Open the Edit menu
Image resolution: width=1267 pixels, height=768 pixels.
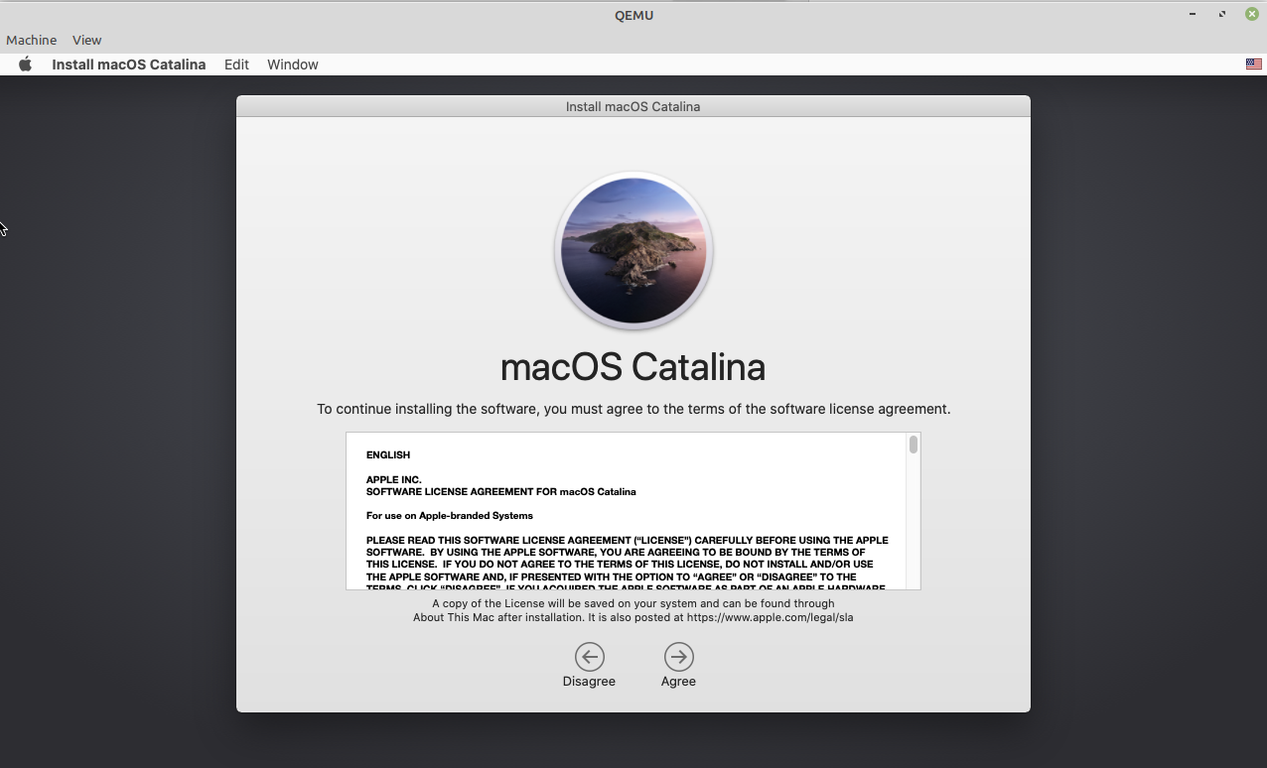236,64
